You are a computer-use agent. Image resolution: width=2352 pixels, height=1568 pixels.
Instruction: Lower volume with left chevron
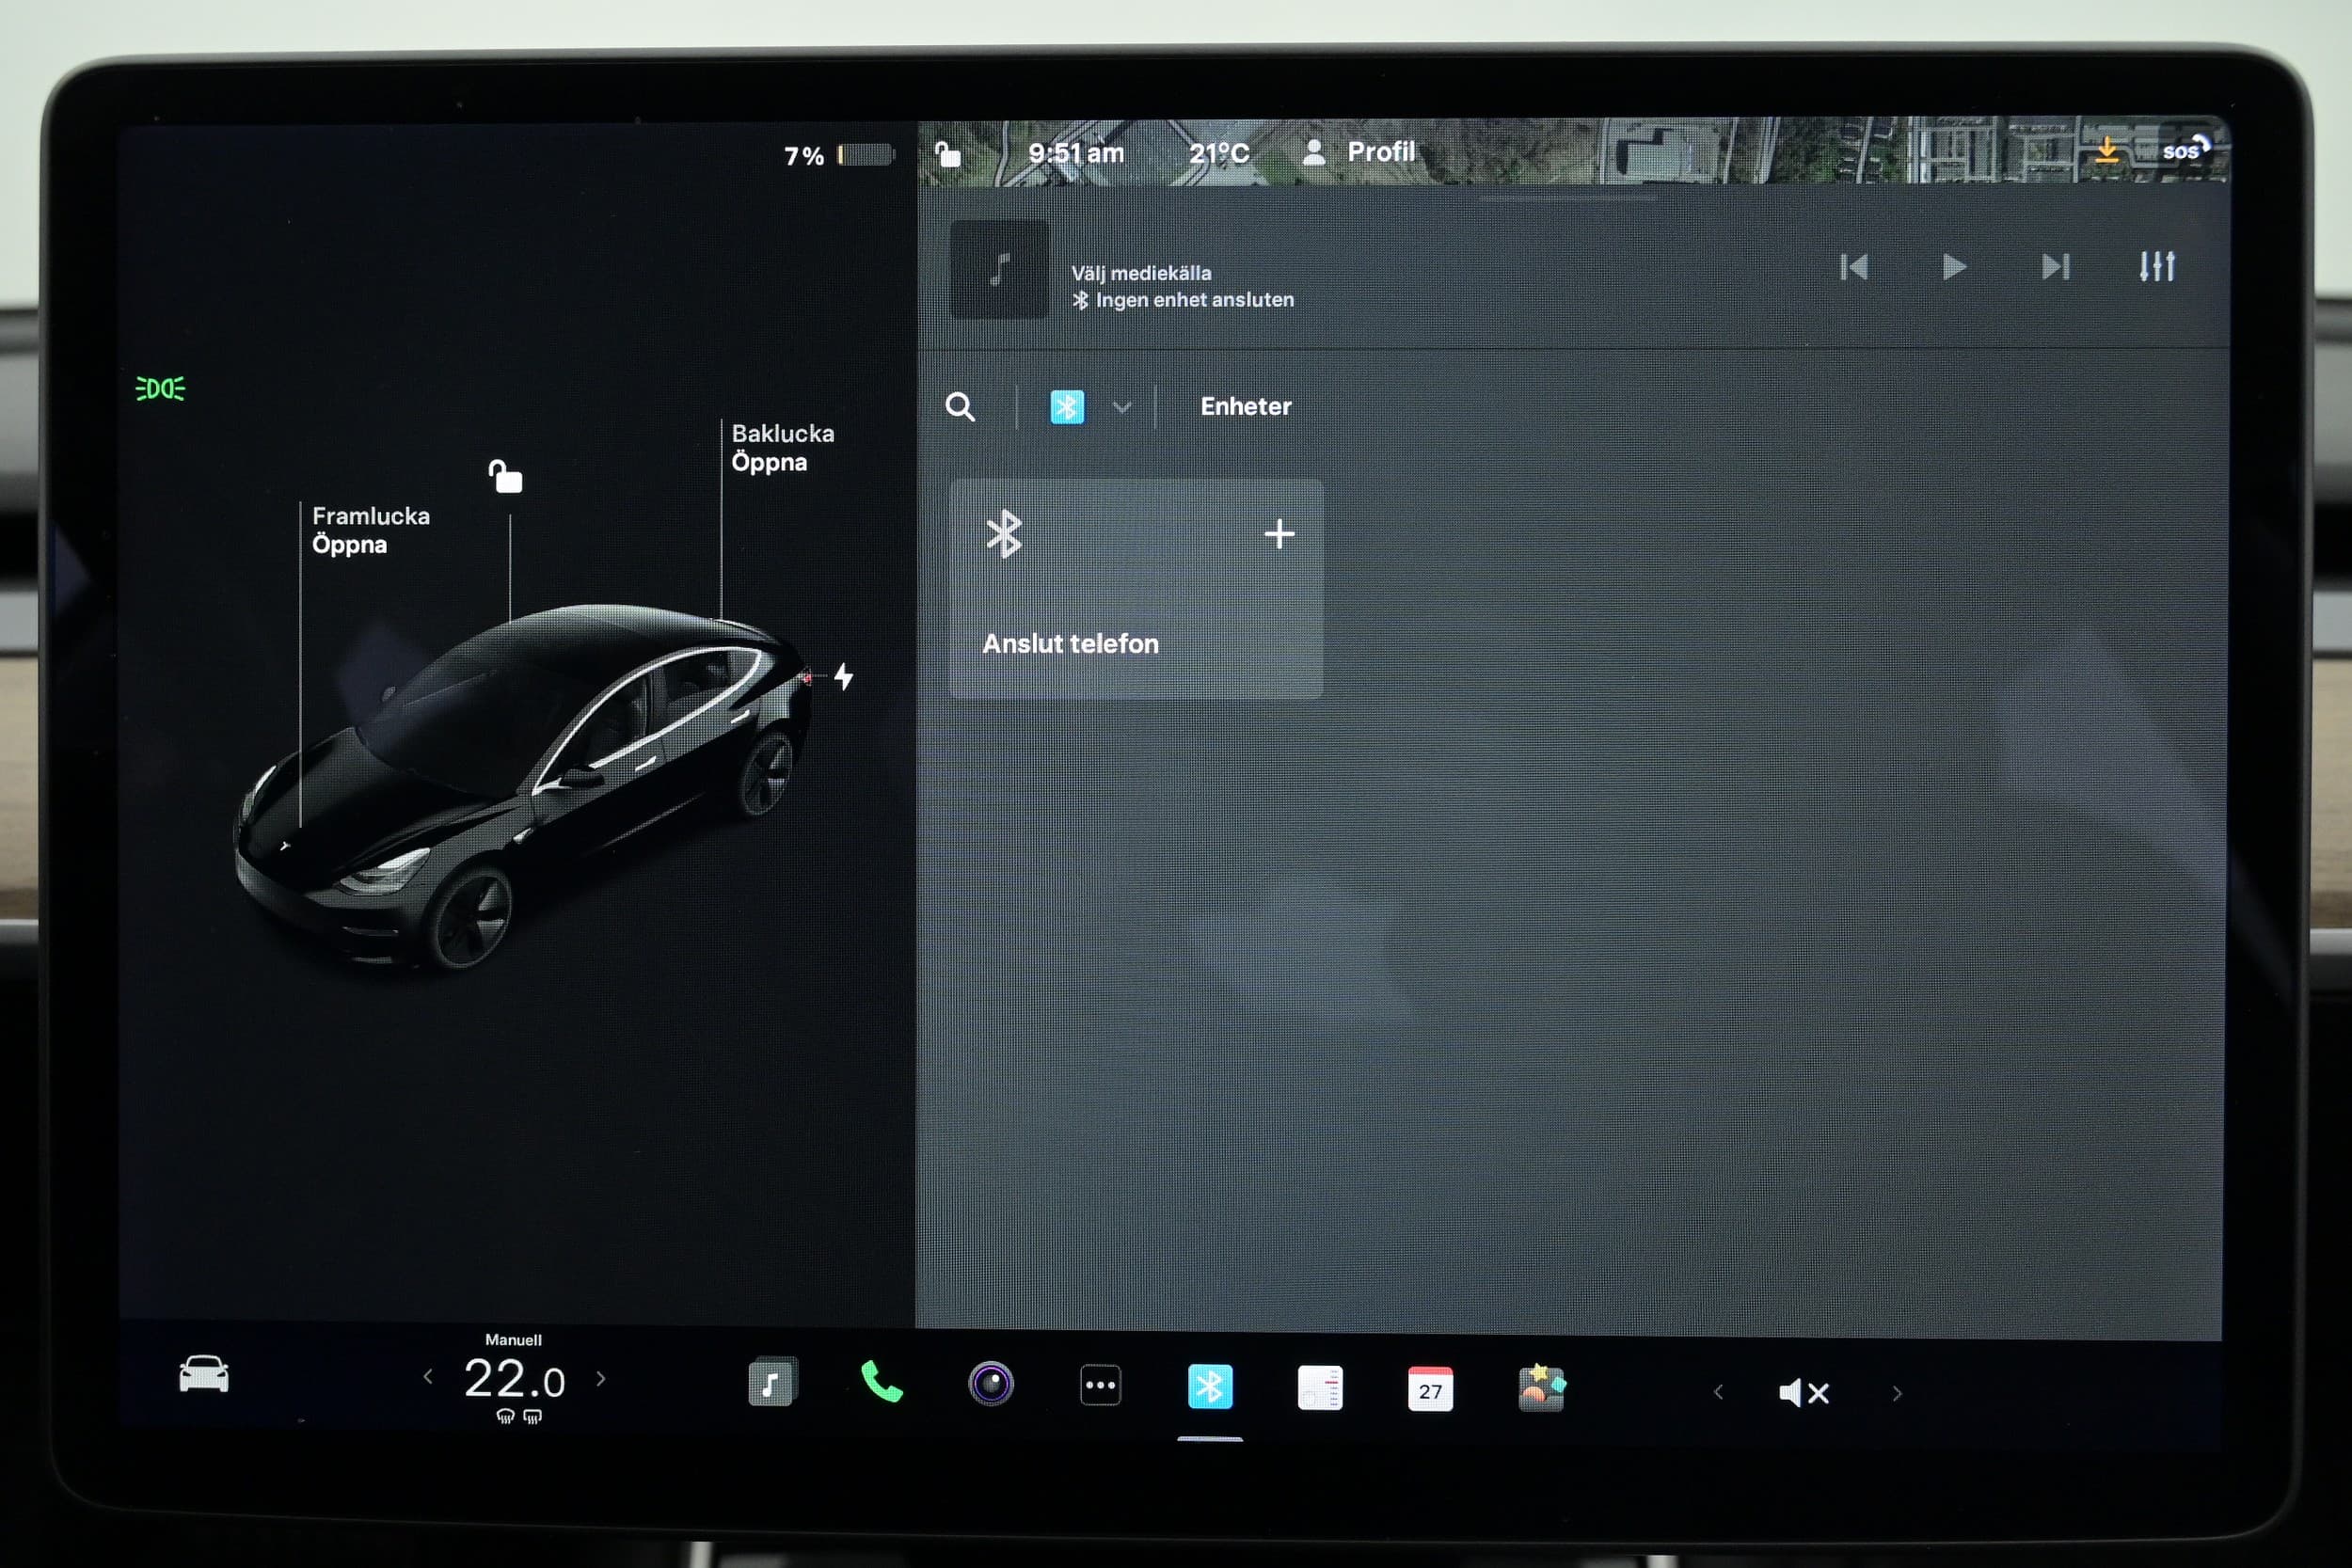1718,1392
